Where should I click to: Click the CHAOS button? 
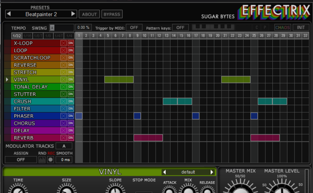click(x=283, y=27)
